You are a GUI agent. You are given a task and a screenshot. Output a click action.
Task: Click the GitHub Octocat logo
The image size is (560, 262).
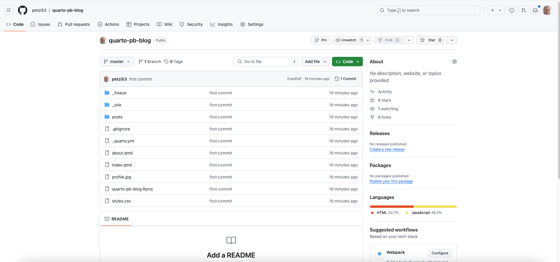[x=23, y=10]
